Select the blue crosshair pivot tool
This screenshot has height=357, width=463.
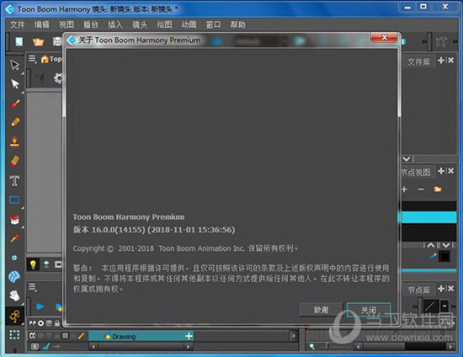[x=14, y=258]
